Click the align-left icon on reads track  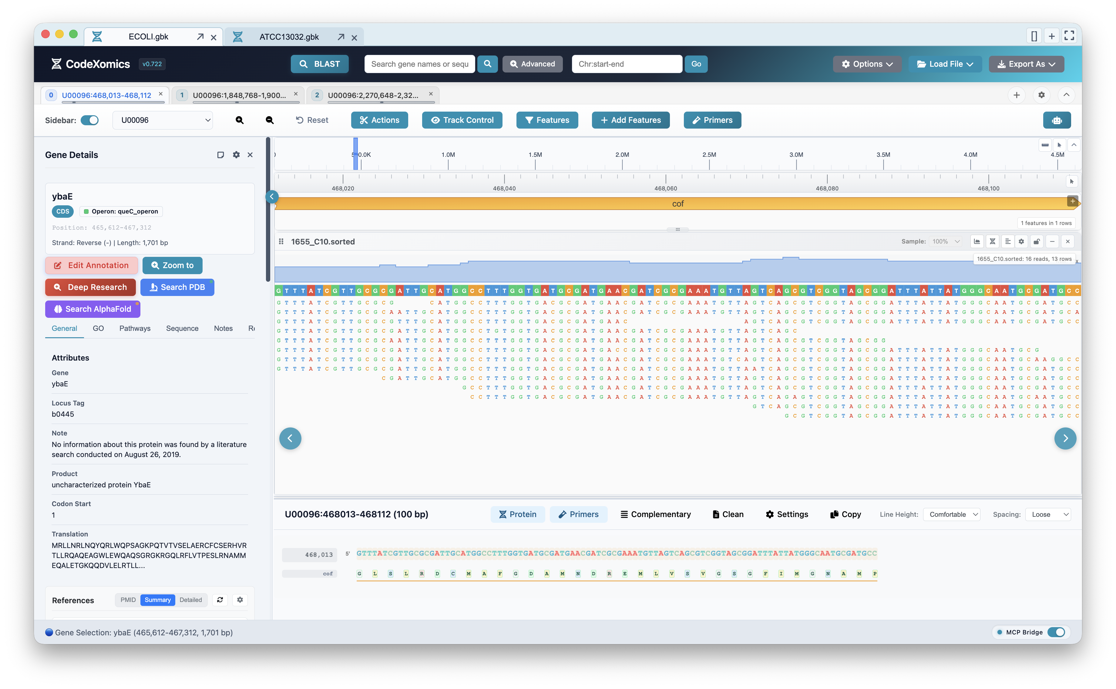coord(1007,241)
